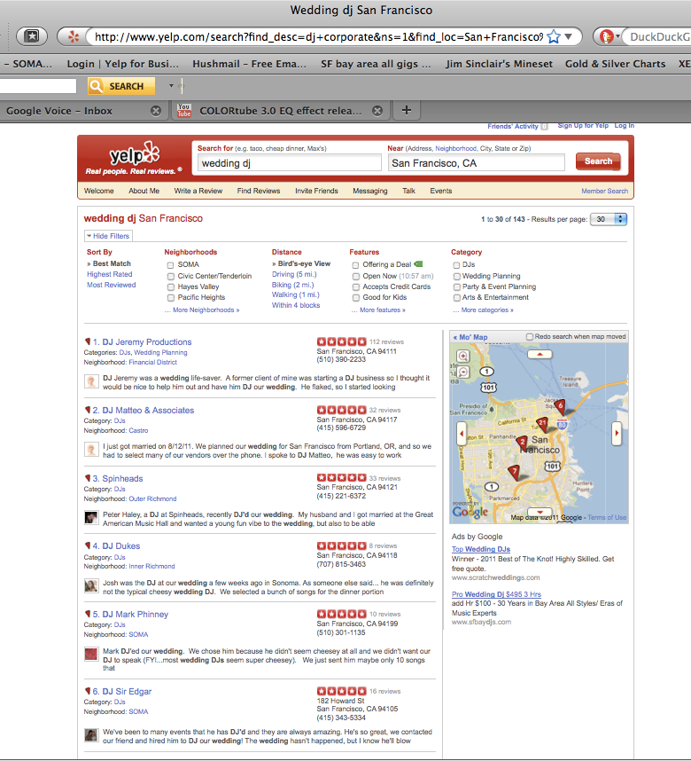The height and width of the screenshot is (761, 691).
Task: Enable the Accepts Credit Cards filter
Action: [x=355, y=286]
